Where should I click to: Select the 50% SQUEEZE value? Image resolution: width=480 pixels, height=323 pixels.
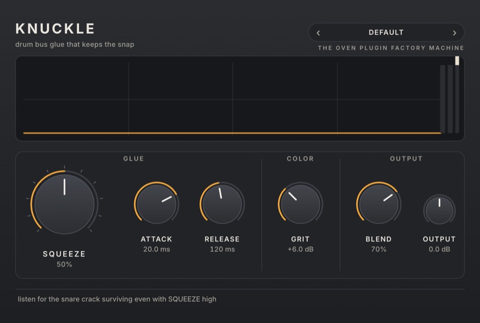[65, 264]
